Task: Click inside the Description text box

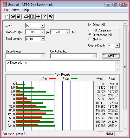Action: point(61,66)
